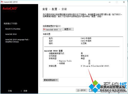Open the product selection dropdown showing AutoCAD 2010
The height and width of the screenshot is (94, 128).
(x=52, y=30)
